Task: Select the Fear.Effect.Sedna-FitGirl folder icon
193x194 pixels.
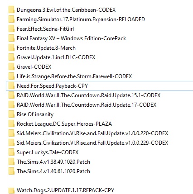Action: (x=11, y=29)
